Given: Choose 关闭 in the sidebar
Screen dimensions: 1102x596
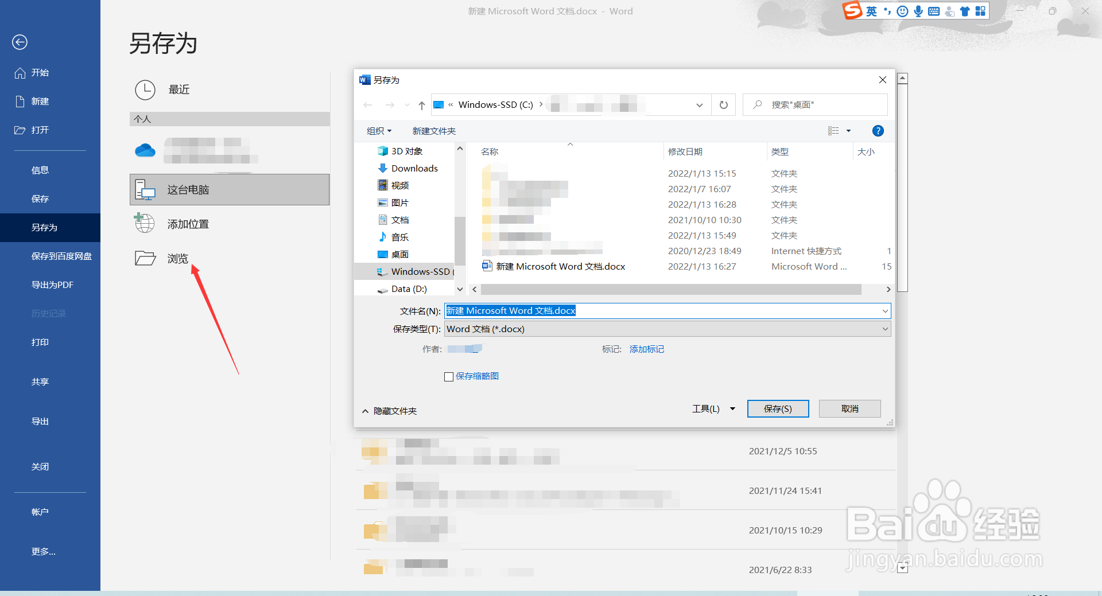Looking at the screenshot, I should 40,467.
